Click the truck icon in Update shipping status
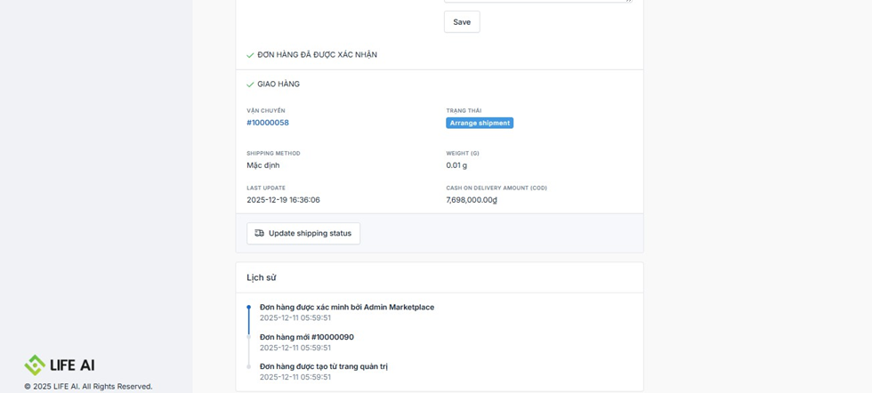This screenshot has width=872, height=393. point(259,234)
